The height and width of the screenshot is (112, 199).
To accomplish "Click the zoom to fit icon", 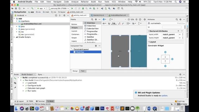I will [x=140, y=19].
